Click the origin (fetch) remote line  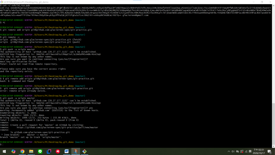(x=41, y=40)
